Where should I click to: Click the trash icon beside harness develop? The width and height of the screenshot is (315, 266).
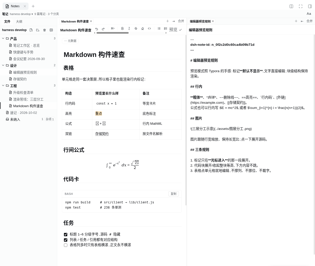(45, 30)
